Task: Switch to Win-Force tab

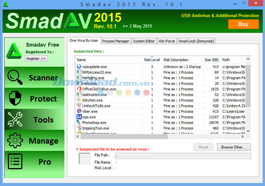Action: pos(166,41)
